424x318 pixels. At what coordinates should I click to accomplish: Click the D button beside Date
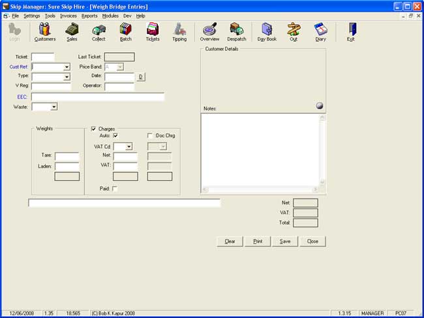point(141,77)
